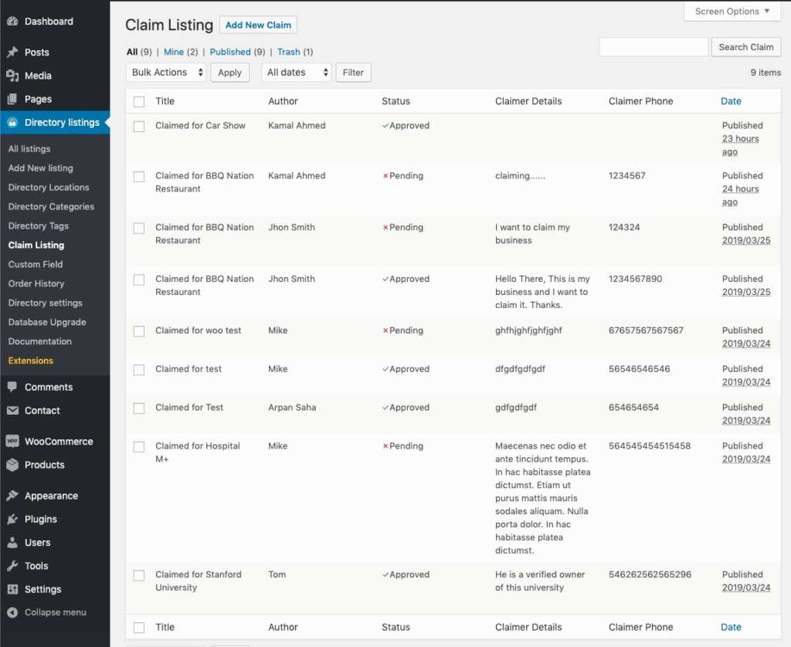The image size is (791, 647).
Task: Open the All dates dropdown
Action: point(297,73)
